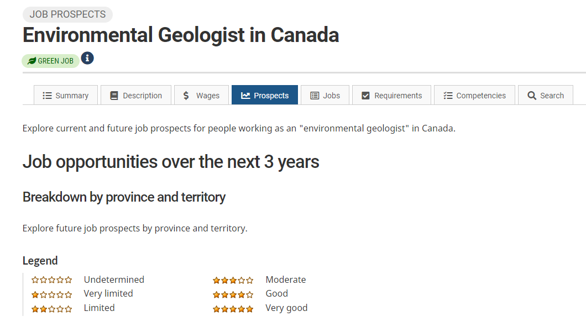This screenshot has width=586, height=327.
Task: Select the Jobs tab
Action: tap(325, 95)
